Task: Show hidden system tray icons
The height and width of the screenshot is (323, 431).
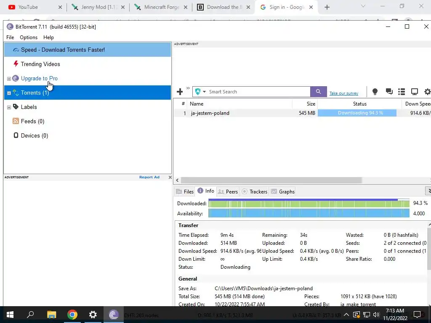Action: point(346,315)
